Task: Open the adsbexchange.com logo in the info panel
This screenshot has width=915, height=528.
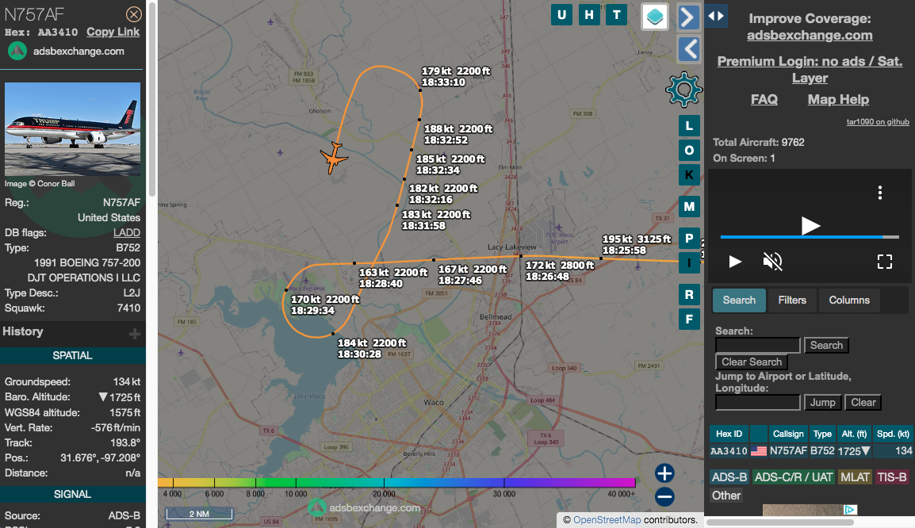Action: [17, 52]
